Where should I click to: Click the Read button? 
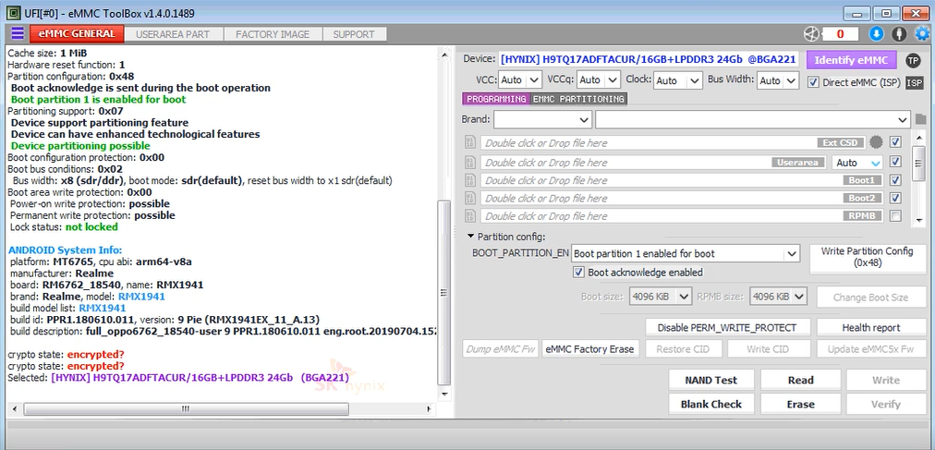(800, 380)
